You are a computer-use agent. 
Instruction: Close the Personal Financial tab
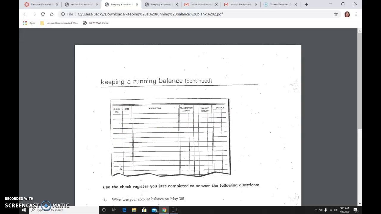57,4
